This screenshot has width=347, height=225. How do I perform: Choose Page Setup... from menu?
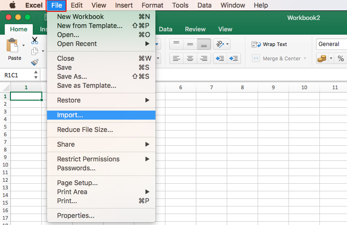[101, 183]
